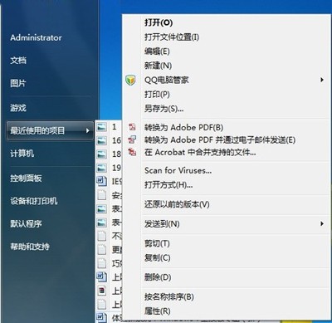The image size is (332, 323).
Task: Choose 复制(C) in the context menu
Action: pos(157,257)
